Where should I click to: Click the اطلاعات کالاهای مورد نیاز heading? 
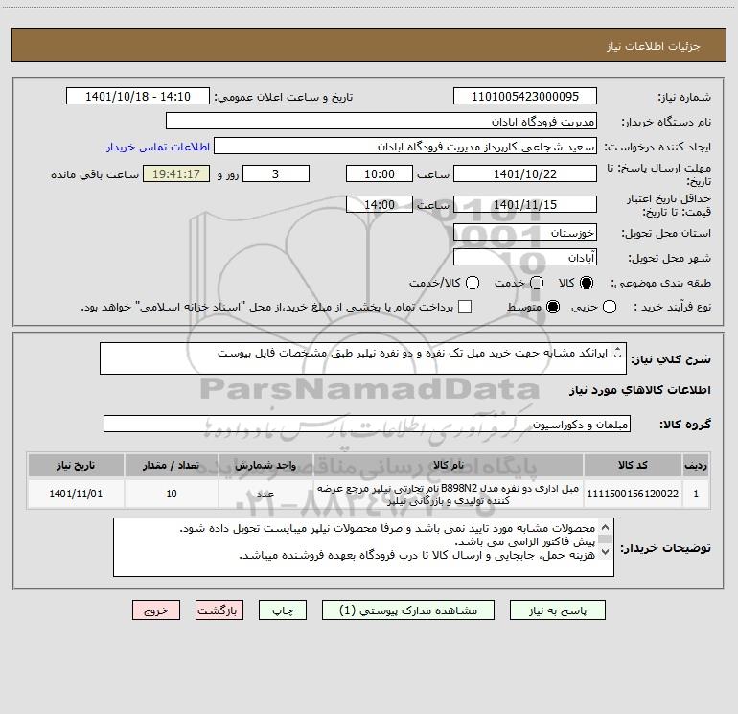click(x=640, y=390)
